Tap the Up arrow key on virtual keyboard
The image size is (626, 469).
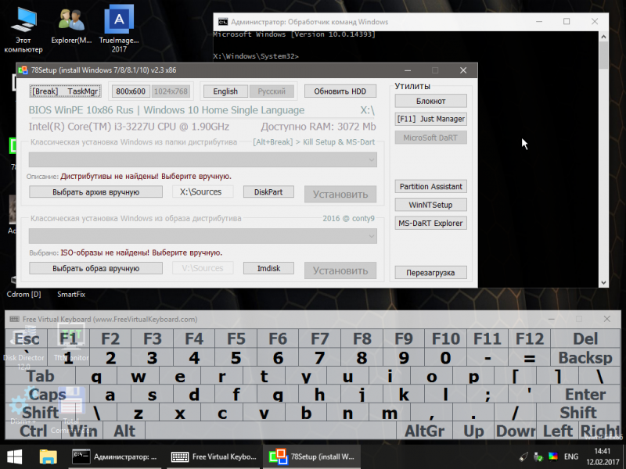473,431
